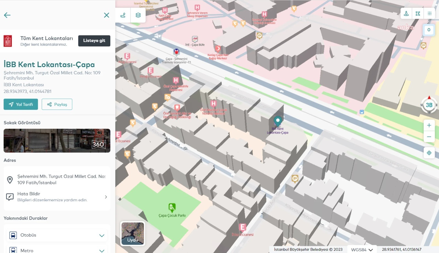
Task: Expand the Otobüs nearby stops list
Action: (57, 235)
